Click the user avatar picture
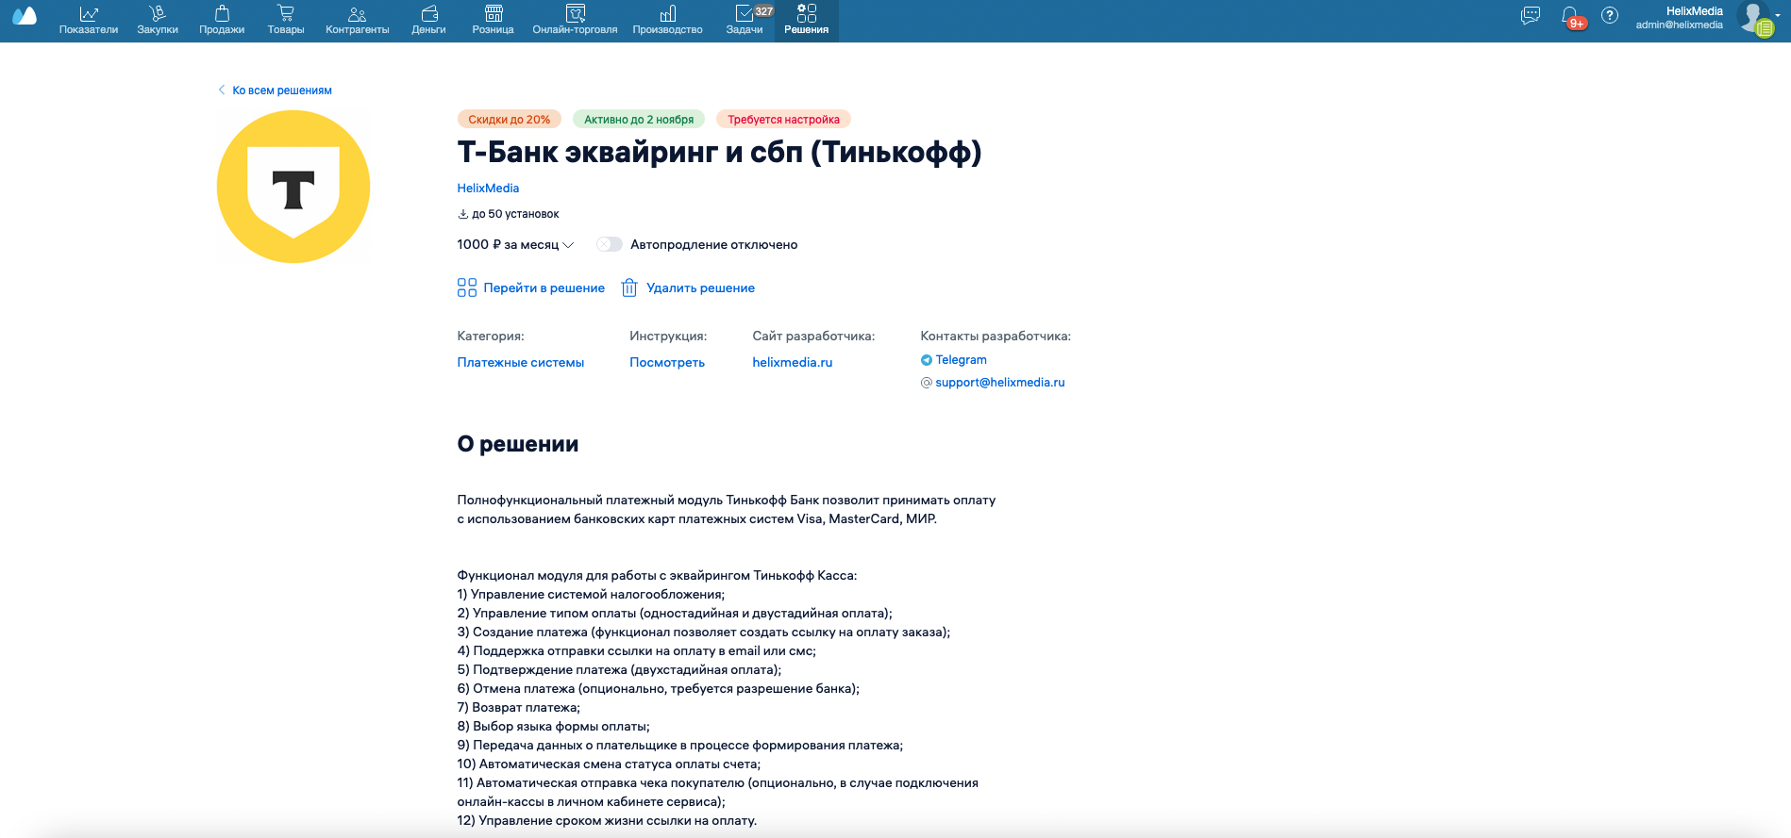Viewport: 1791px width, 838px height. [1754, 17]
